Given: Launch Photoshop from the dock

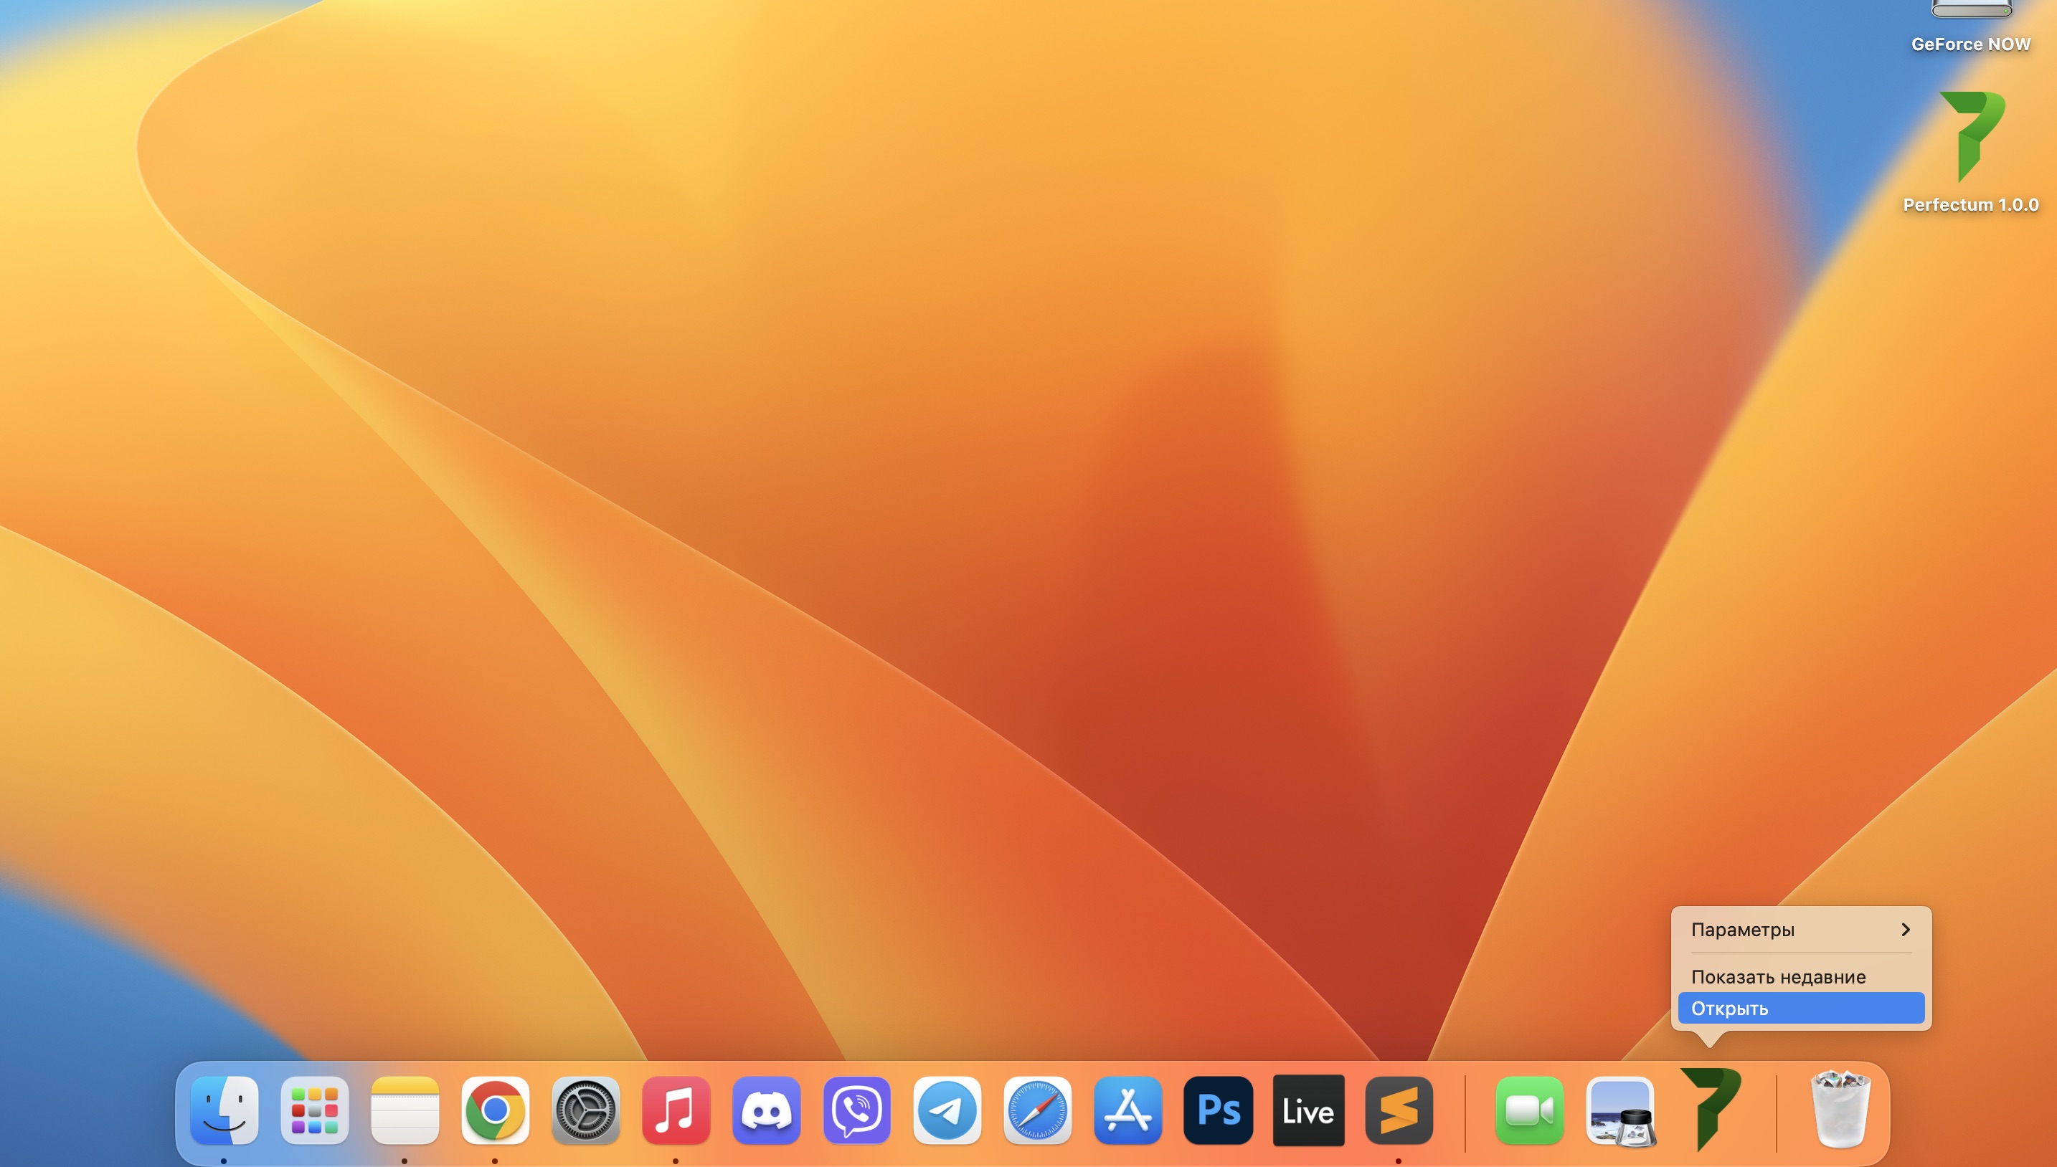Looking at the screenshot, I should pos(1218,1110).
